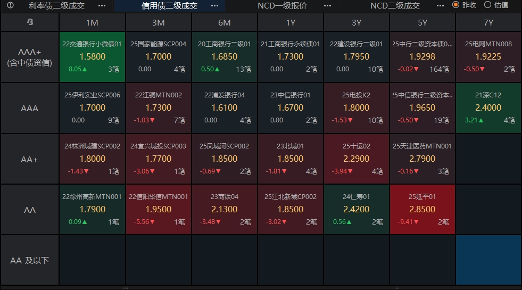Open the 25江北新城CP002 cell
The image size is (522, 290).
[291, 210]
